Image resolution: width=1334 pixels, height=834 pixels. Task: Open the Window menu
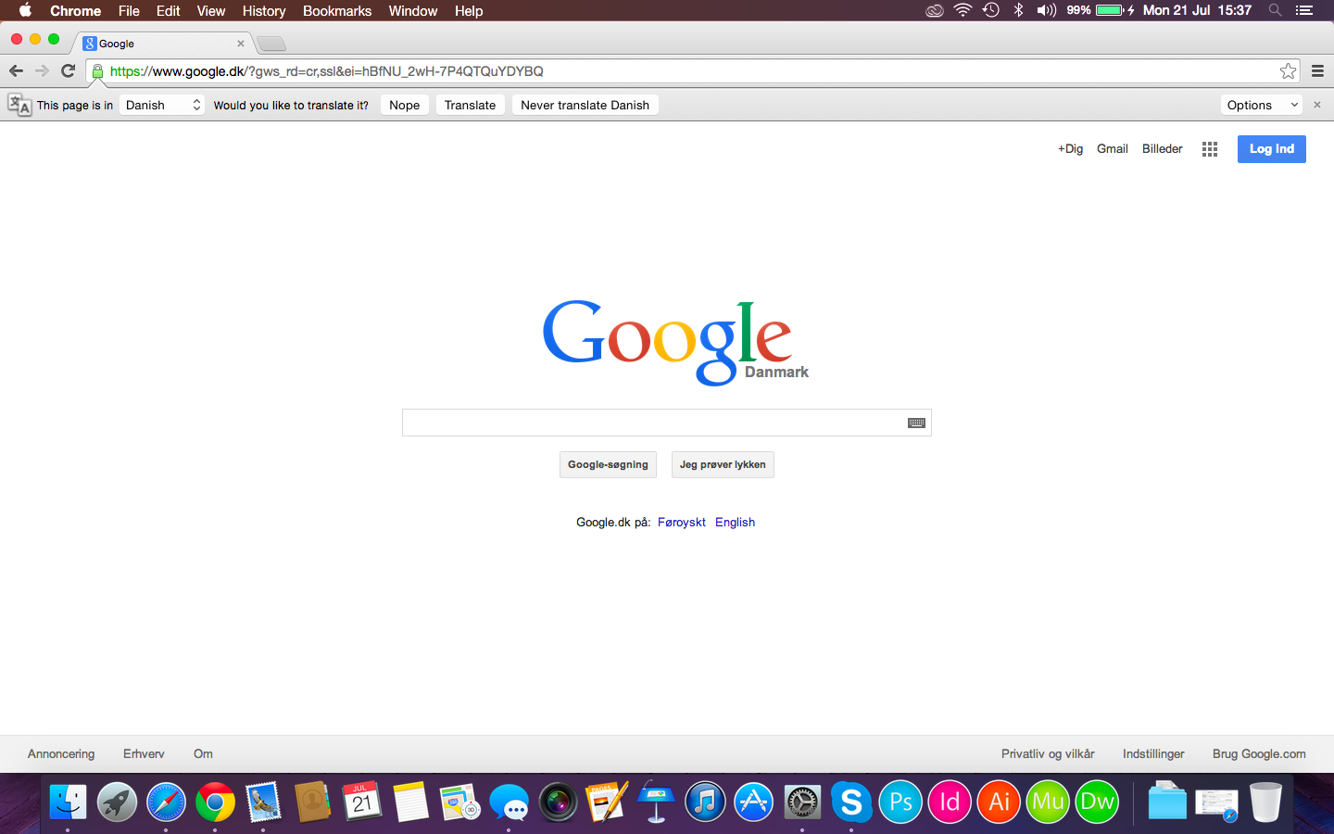(413, 11)
